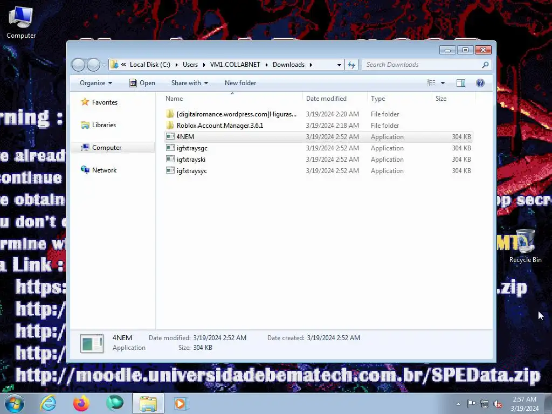
Task: Click the folder icon in address bar
Action: coord(114,65)
